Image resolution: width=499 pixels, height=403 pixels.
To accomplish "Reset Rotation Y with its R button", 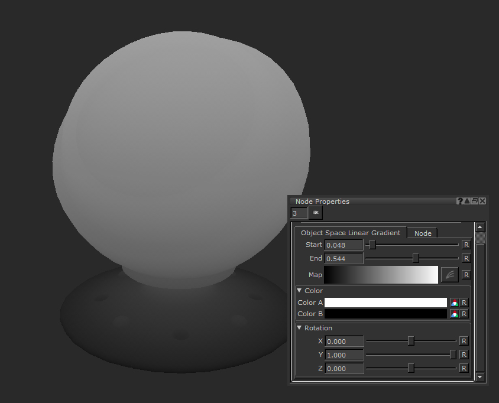I will click(464, 355).
